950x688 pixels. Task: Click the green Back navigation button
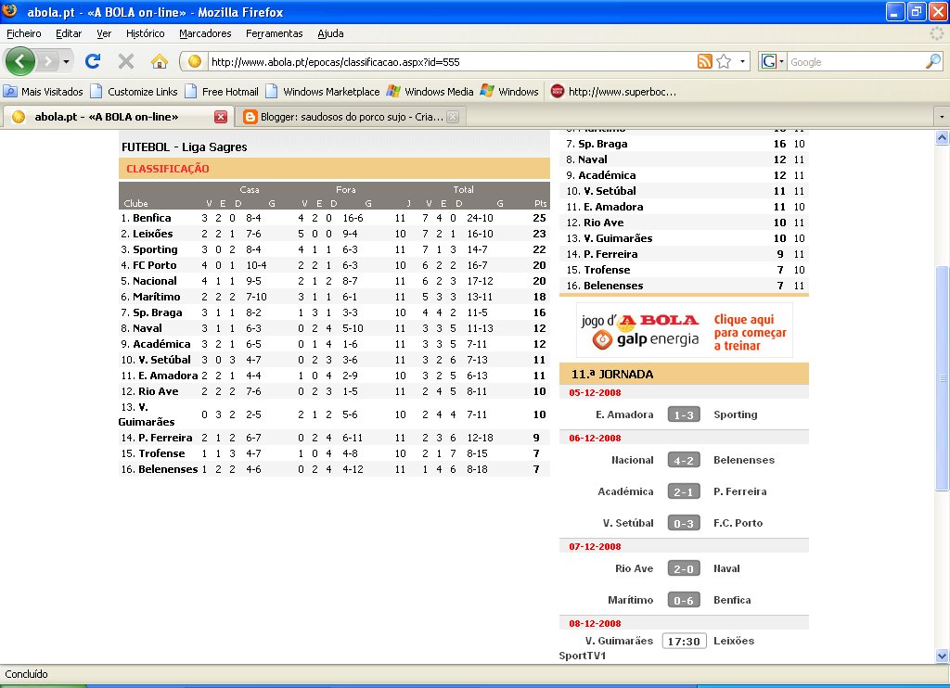(x=20, y=61)
